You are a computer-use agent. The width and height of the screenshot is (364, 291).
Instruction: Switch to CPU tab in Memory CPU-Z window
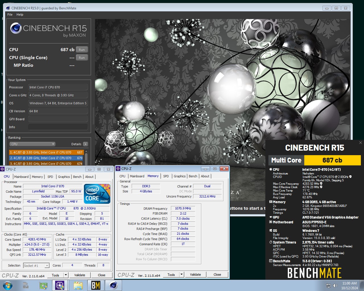point(122,176)
